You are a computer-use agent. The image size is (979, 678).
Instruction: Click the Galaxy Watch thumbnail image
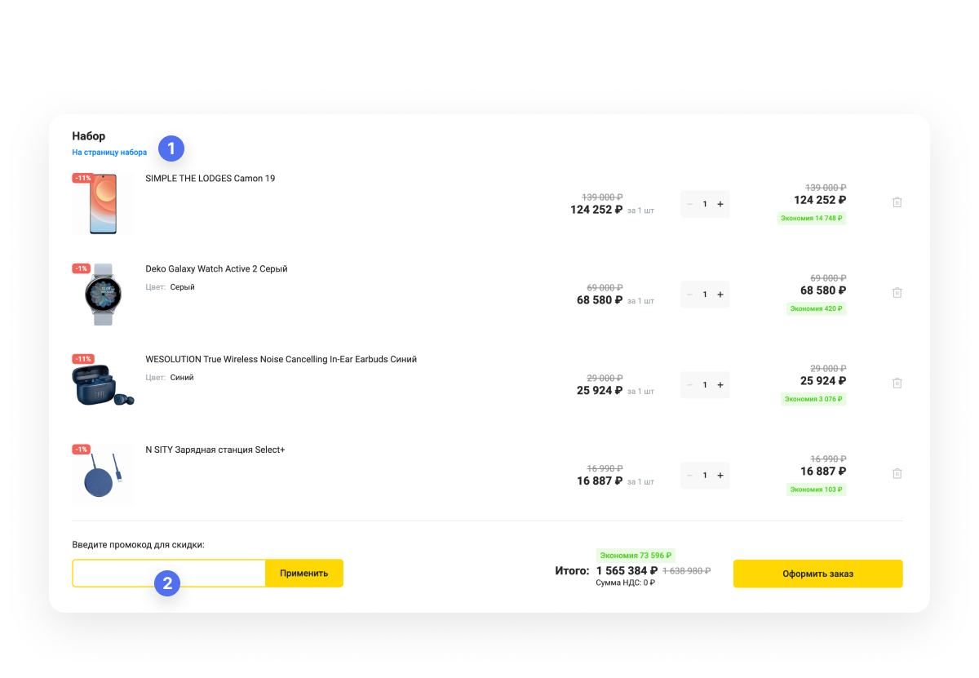tap(103, 295)
